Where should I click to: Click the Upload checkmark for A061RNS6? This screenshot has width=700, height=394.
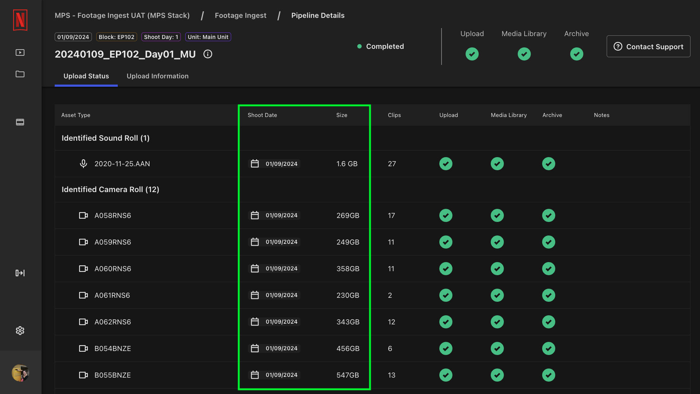click(x=446, y=295)
